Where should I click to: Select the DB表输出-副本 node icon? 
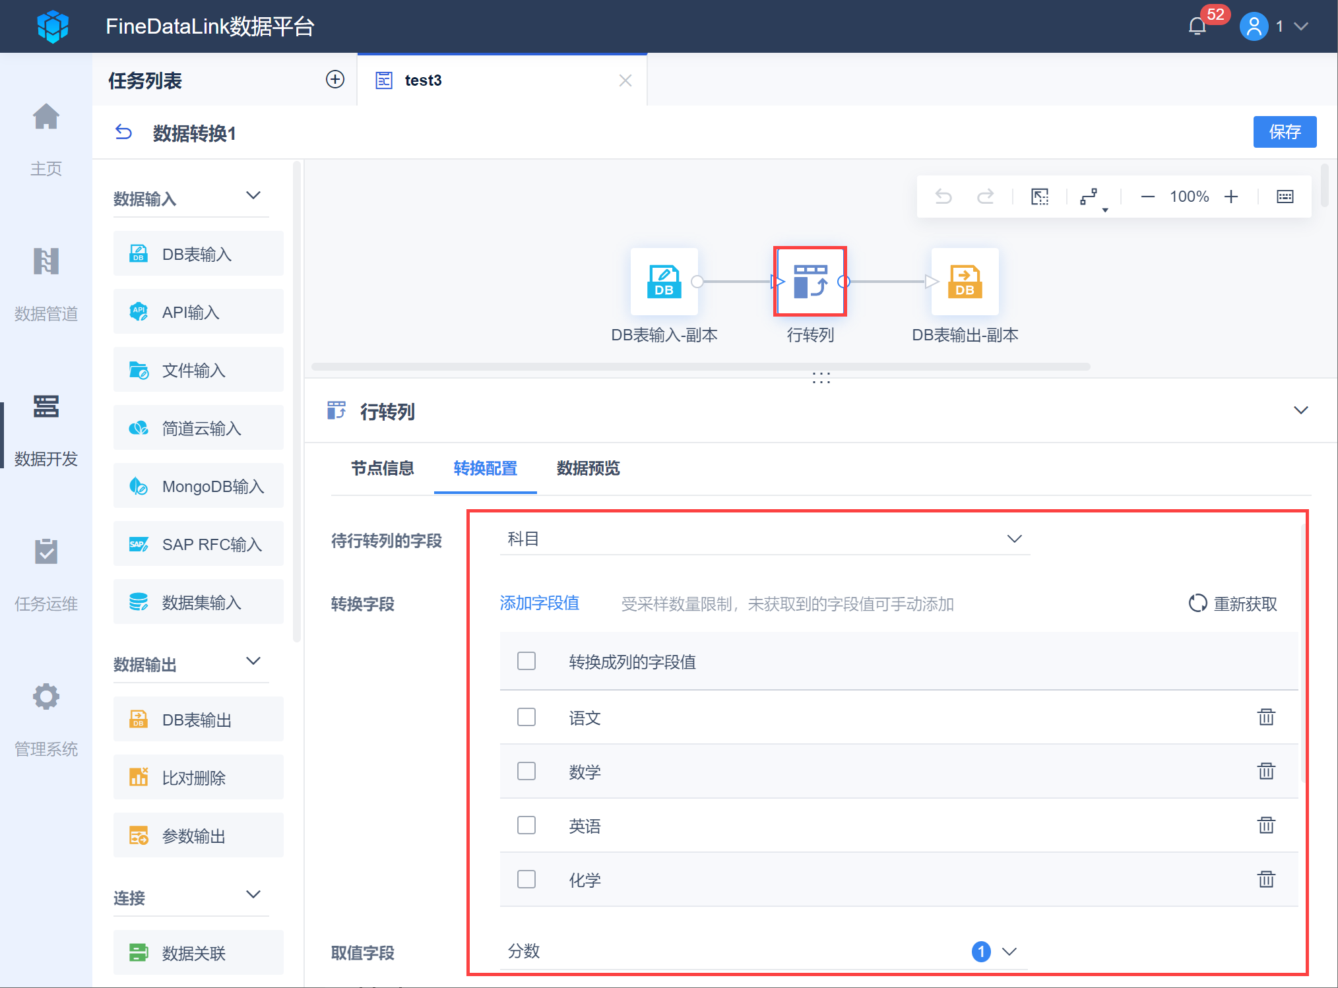coord(965,282)
